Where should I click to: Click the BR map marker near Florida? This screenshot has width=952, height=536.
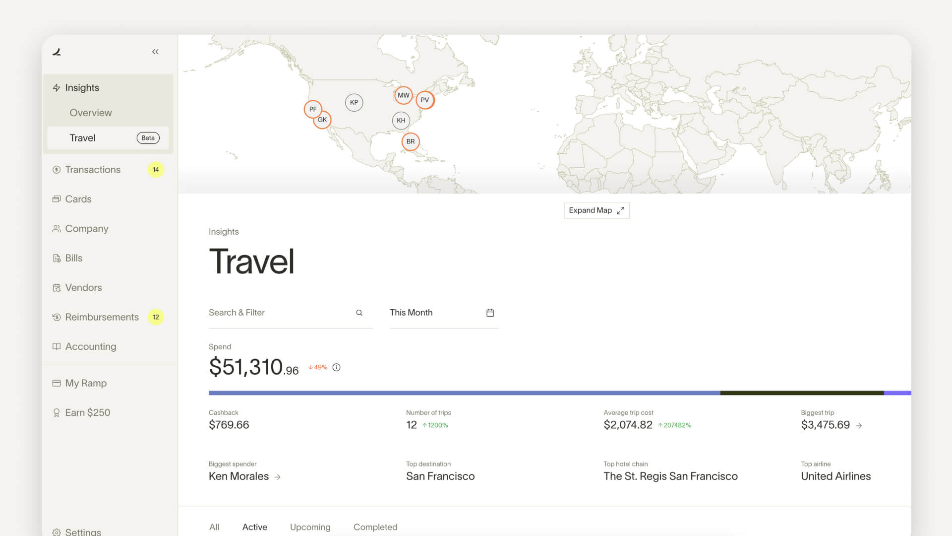(x=411, y=141)
